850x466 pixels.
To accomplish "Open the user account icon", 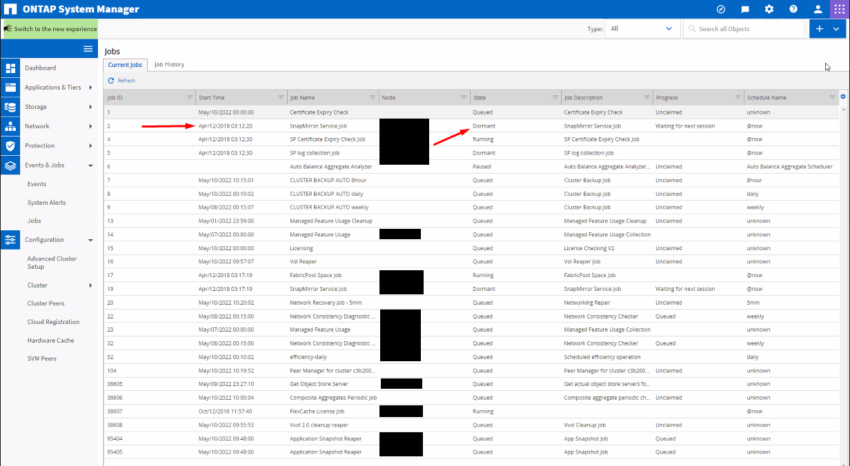I will (818, 10).
